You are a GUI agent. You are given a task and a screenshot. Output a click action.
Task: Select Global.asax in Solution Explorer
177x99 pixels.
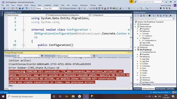(146, 80)
